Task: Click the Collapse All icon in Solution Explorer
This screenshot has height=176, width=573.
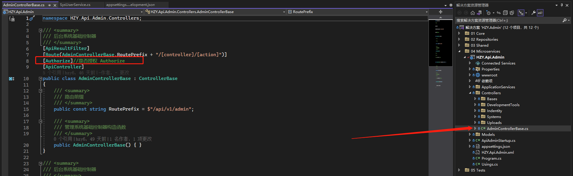Action: (x=505, y=13)
